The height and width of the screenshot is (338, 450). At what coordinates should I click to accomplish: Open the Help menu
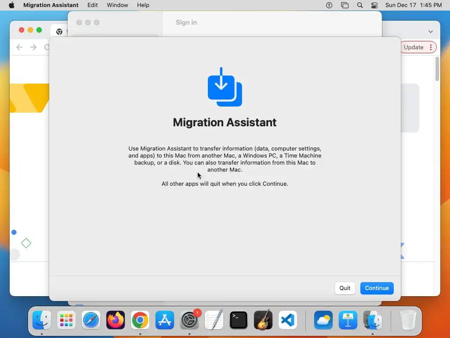click(143, 5)
